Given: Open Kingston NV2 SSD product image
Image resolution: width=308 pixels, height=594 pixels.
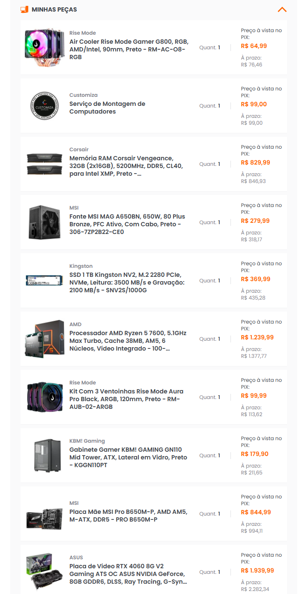Looking at the screenshot, I should click(45, 281).
